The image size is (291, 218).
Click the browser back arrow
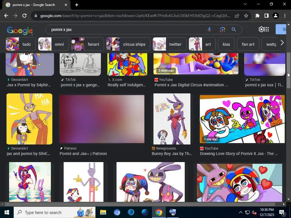(x=6, y=16)
